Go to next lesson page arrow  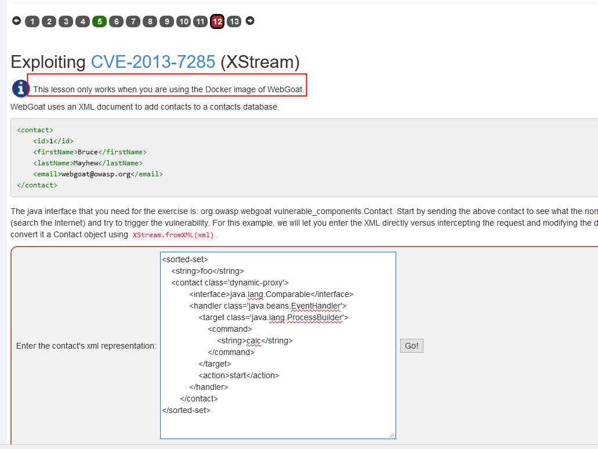(250, 21)
